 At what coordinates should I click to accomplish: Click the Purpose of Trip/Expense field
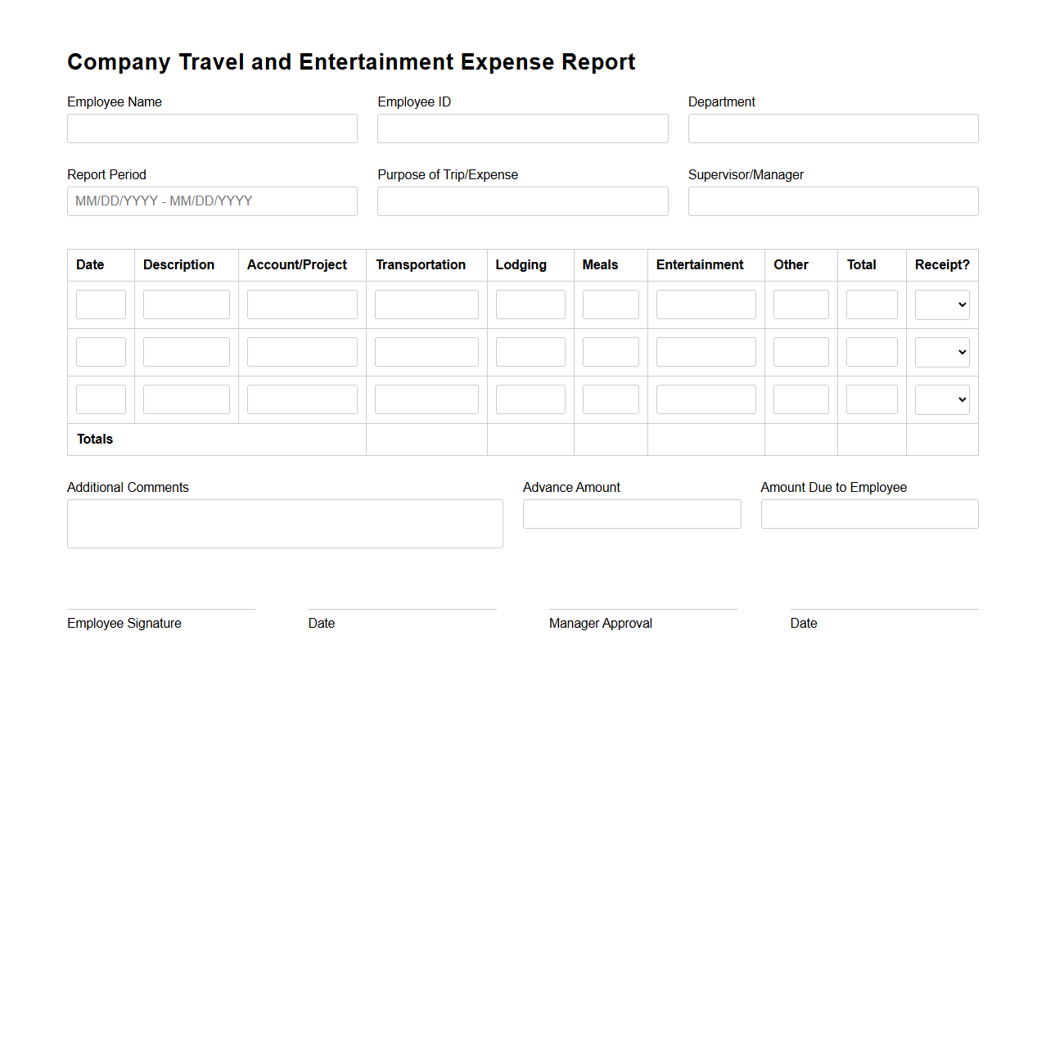point(522,201)
